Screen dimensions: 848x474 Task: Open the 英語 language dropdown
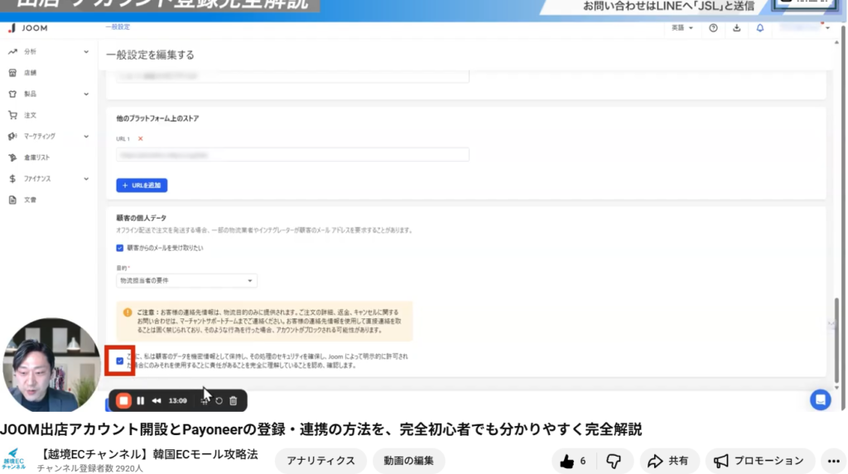pyautogui.click(x=682, y=27)
